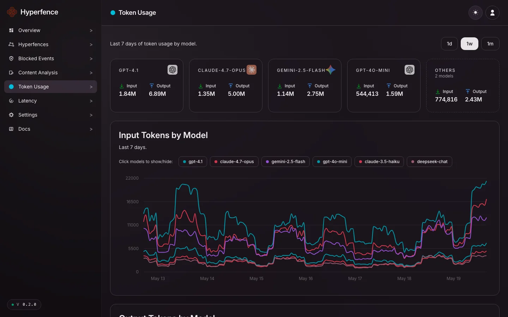
Task: Expand the Content Analysis chevron
Action: point(91,73)
